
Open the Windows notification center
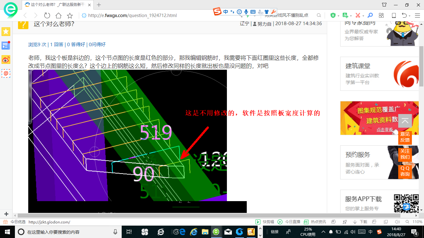point(415,232)
